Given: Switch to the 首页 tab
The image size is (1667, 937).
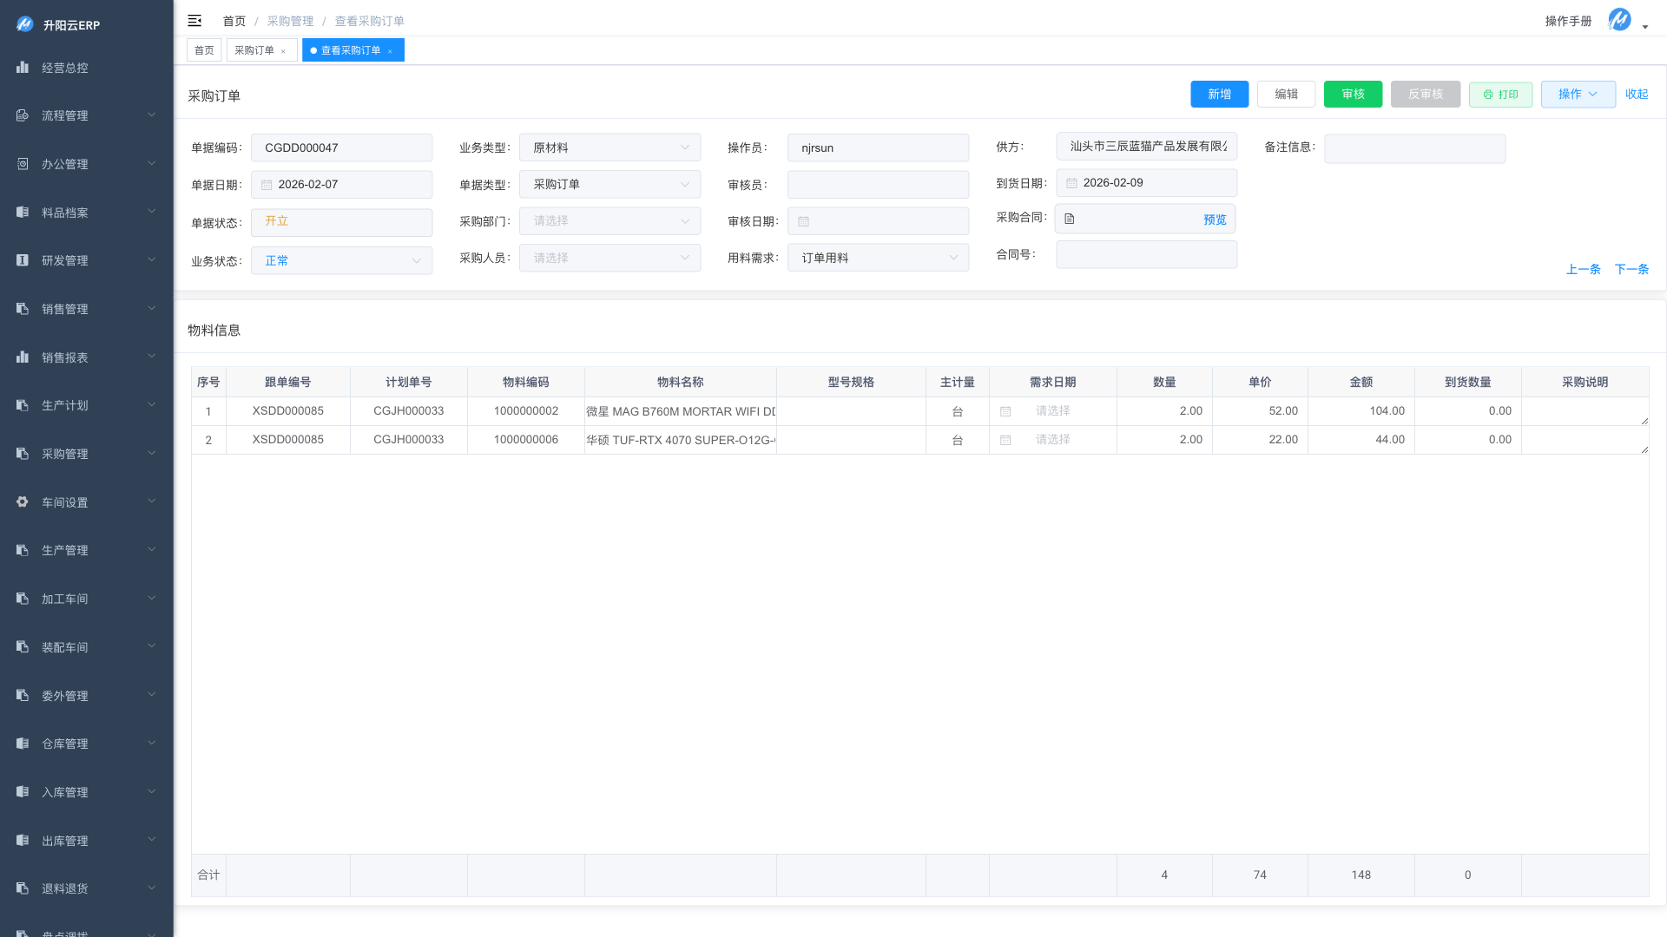Looking at the screenshot, I should pyautogui.click(x=204, y=50).
